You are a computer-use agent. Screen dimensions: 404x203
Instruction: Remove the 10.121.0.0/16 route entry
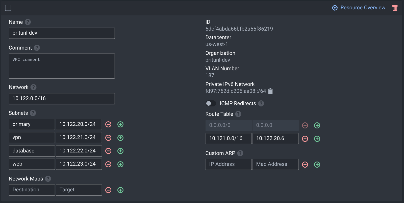(x=305, y=139)
